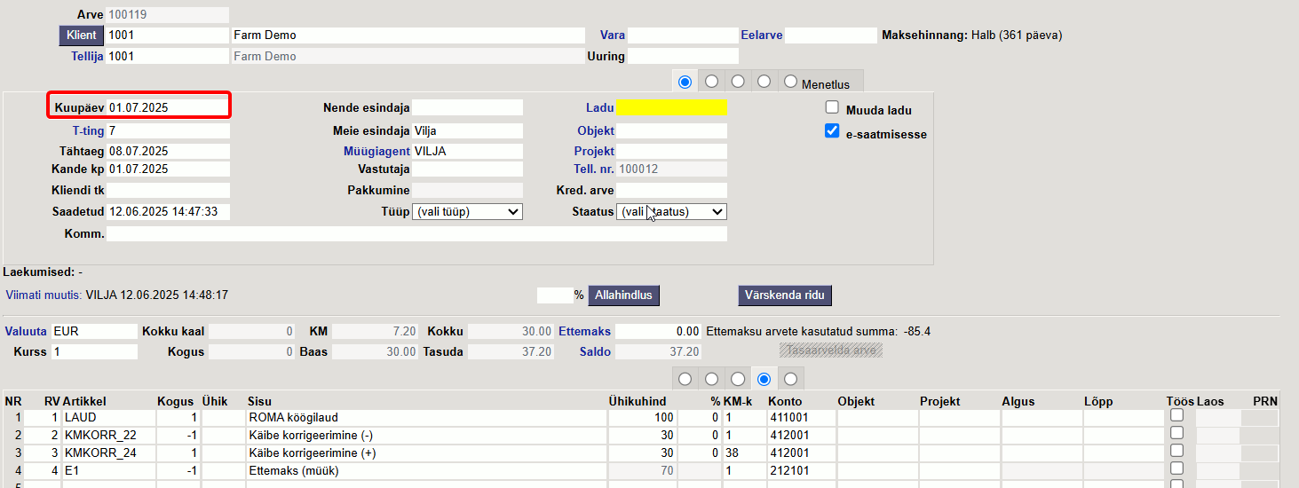The height and width of the screenshot is (488, 1299).
Task: Click the Ühikuhind cell showing 100
Action: pyautogui.click(x=643, y=417)
